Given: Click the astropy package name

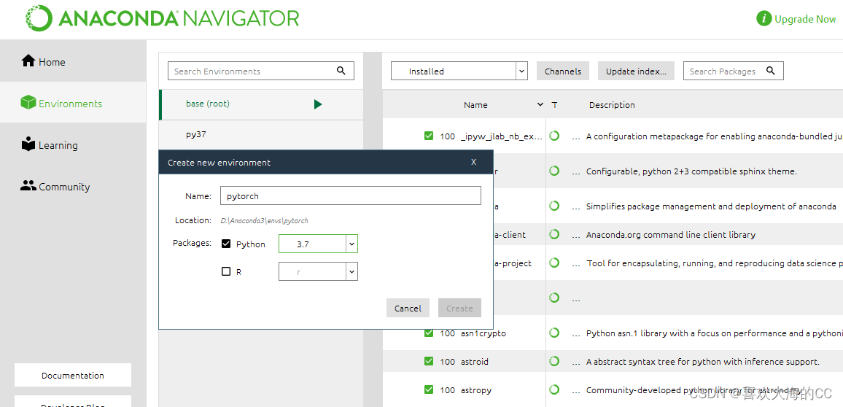Looking at the screenshot, I should point(476,390).
